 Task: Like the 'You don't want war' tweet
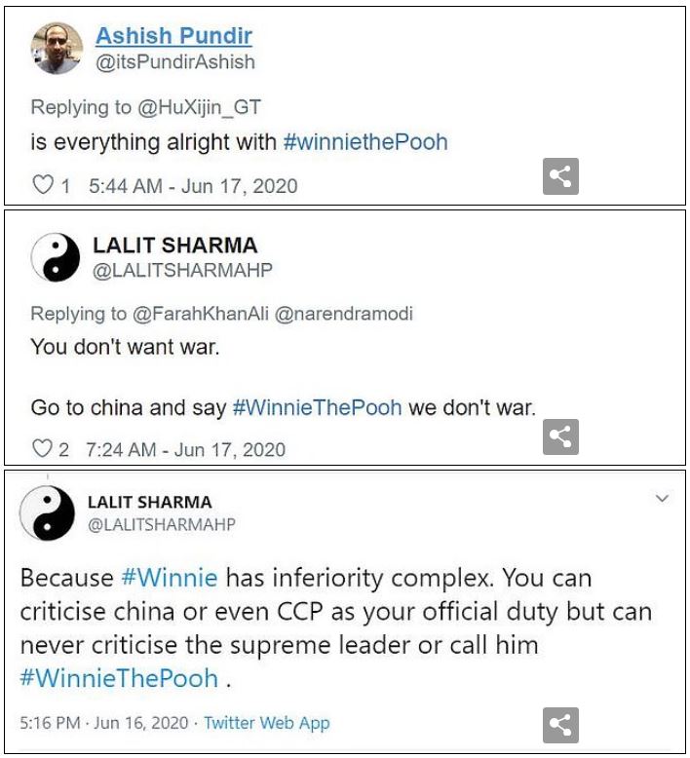43,449
